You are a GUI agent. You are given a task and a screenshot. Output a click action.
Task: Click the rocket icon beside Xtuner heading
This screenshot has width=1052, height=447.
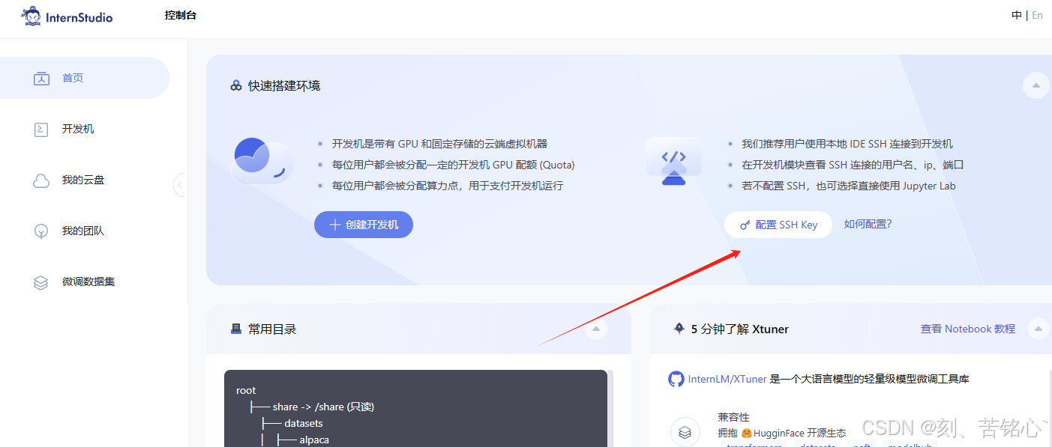(679, 328)
